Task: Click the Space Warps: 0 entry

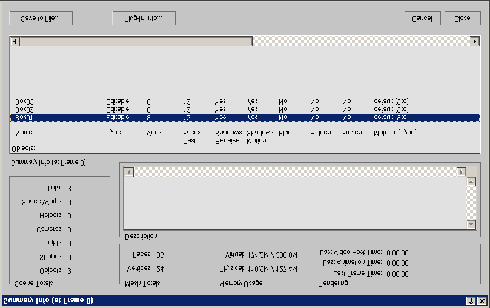Action: tap(47, 202)
